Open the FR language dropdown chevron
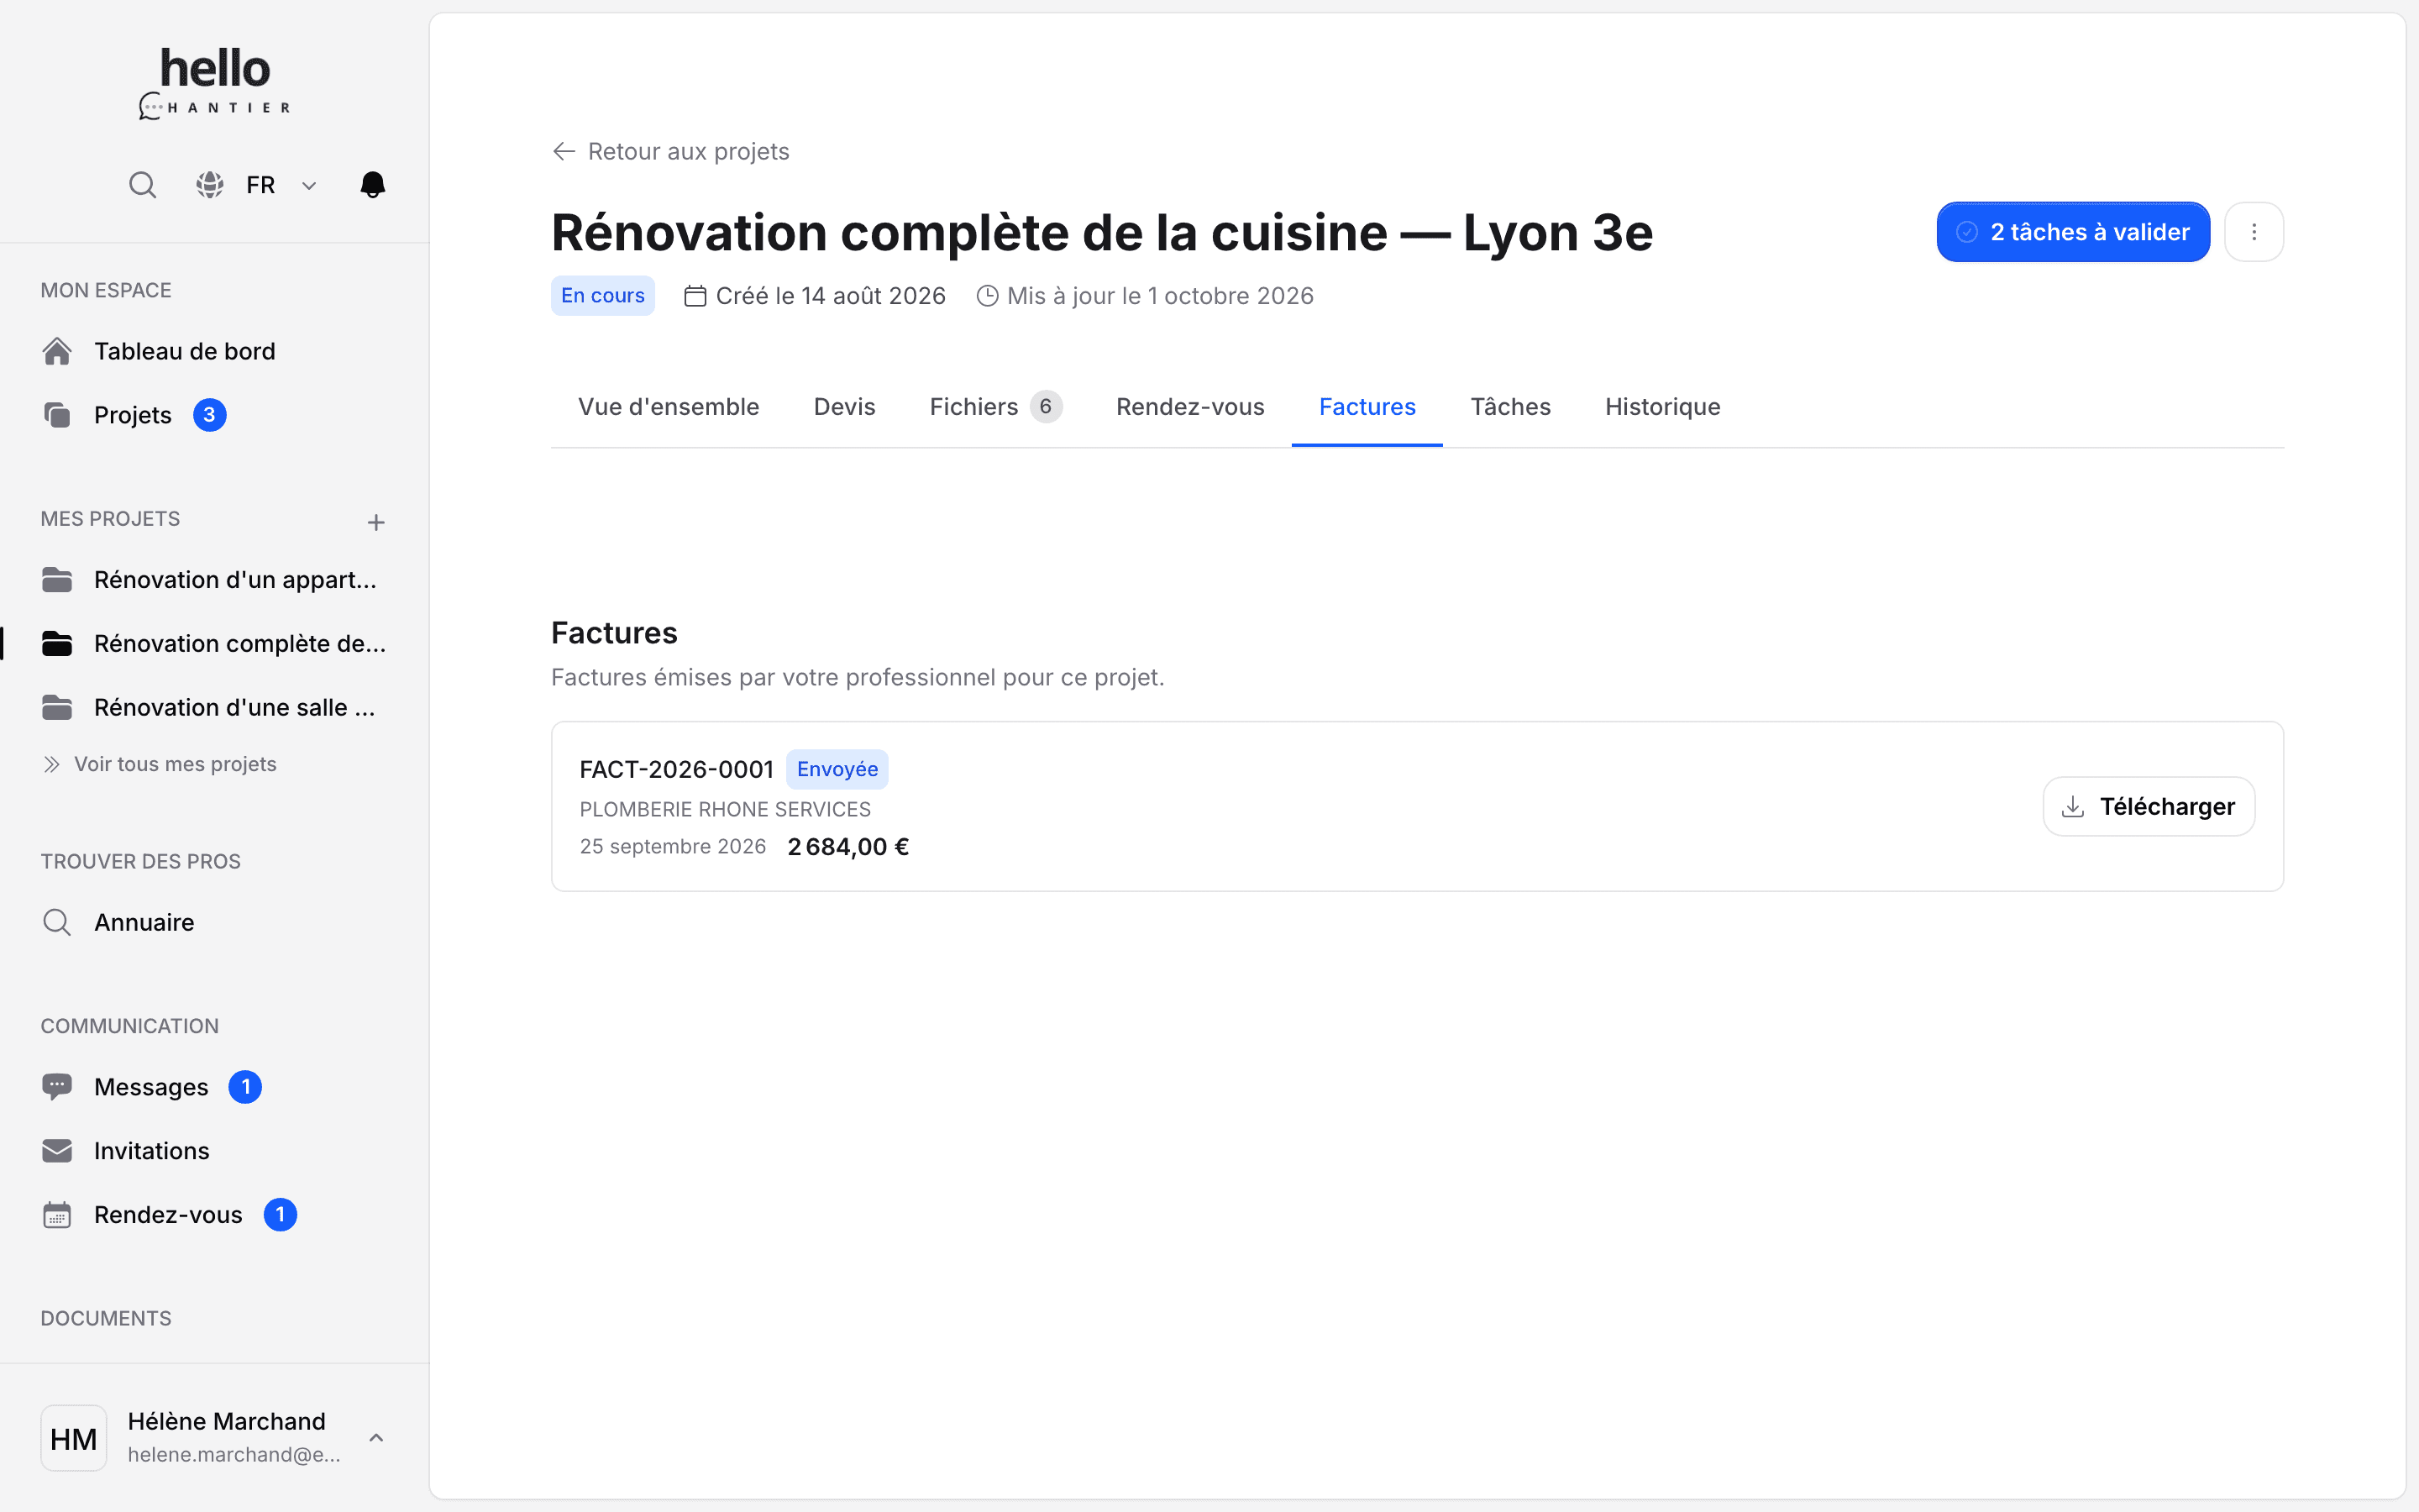The image size is (2419, 1512). click(309, 186)
